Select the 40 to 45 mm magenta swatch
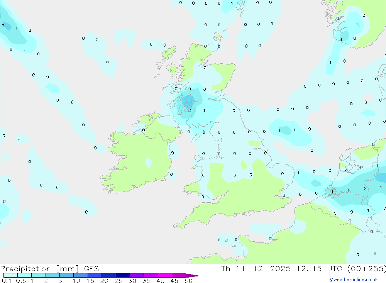 165,275
